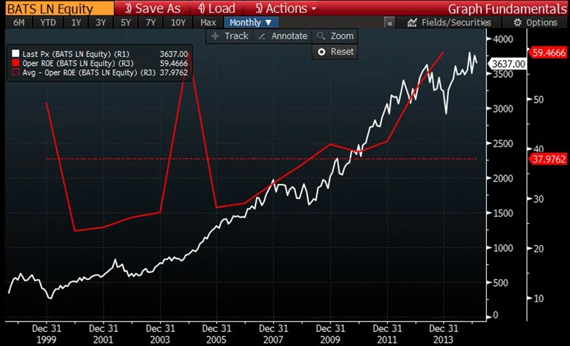Switch to YTD time range
The height and width of the screenshot is (346, 570).
[48, 23]
